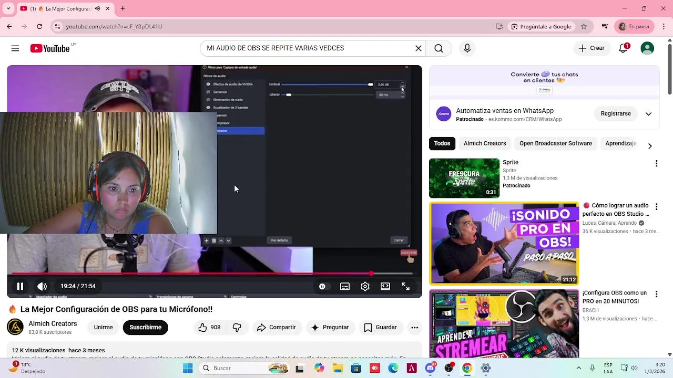Screen dimensions: 673x378
Task: Open Microsoft Edge from the taskbar
Action: click(x=393, y=368)
